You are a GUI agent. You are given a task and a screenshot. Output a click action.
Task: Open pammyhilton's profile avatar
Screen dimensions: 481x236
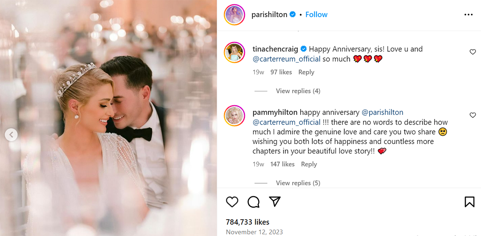(234, 115)
